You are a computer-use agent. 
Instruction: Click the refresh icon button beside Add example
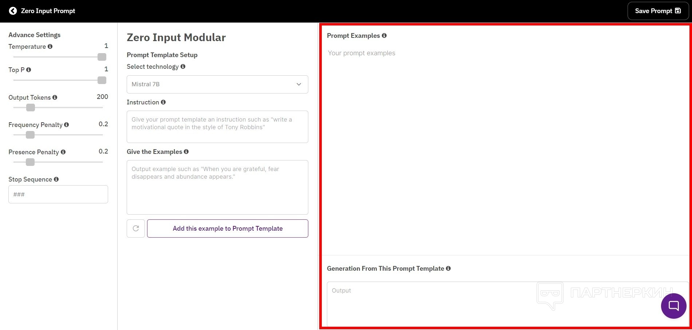136,228
